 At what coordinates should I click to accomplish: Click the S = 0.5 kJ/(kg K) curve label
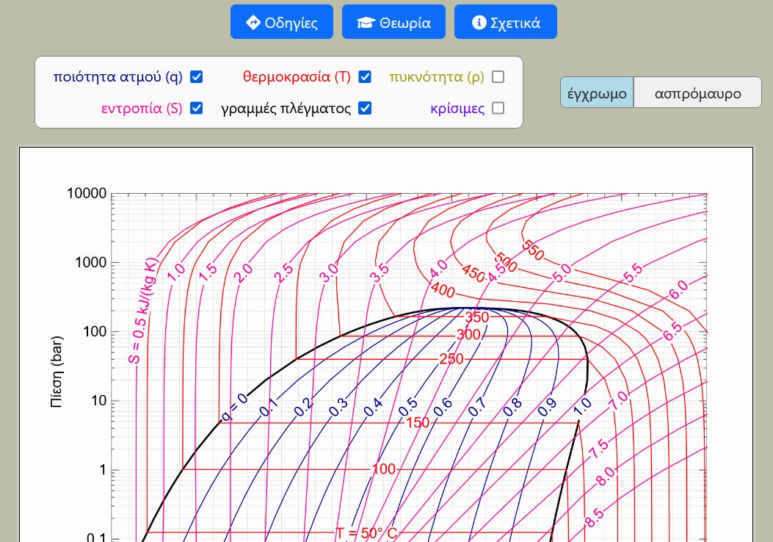point(144,311)
